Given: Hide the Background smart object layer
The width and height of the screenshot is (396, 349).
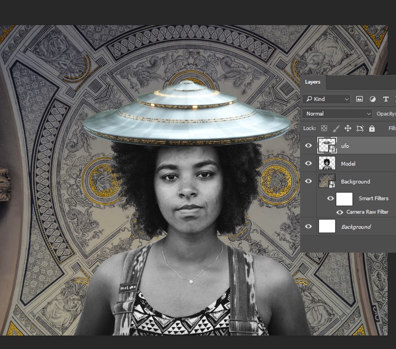Looking at the screenshot, I should click(x=308, y=181).
